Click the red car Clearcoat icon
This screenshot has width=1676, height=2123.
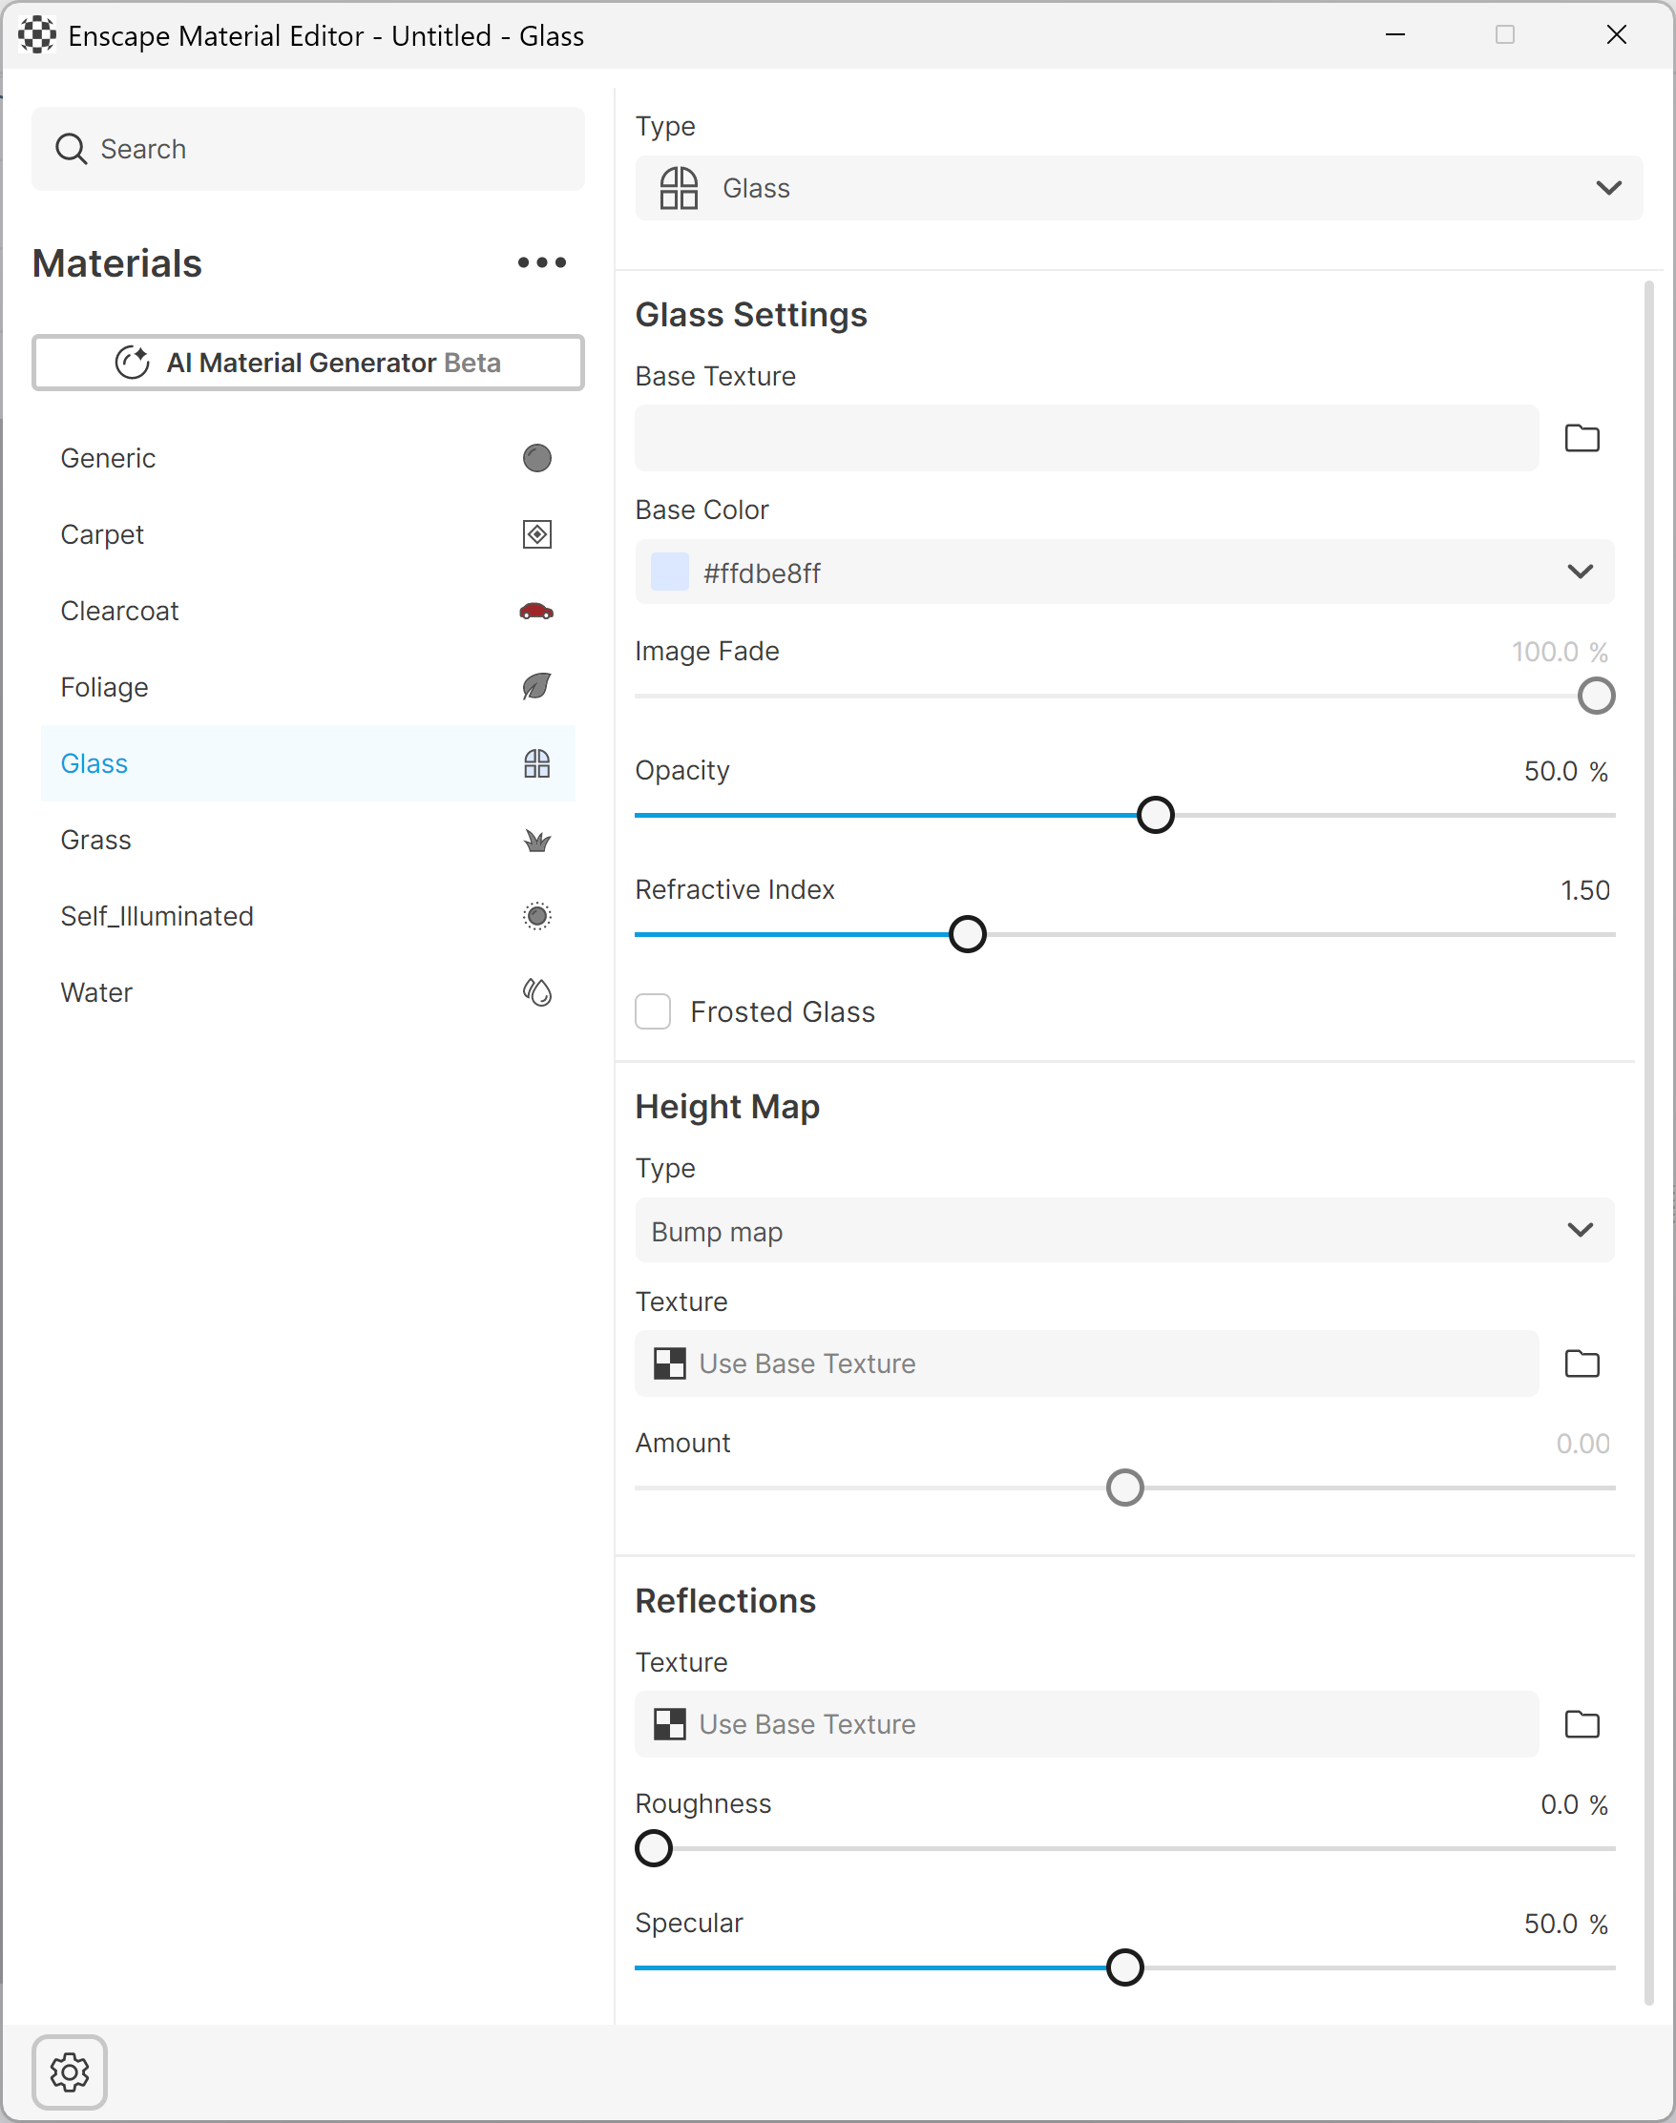pyautogui.click(x=536, y=612)
